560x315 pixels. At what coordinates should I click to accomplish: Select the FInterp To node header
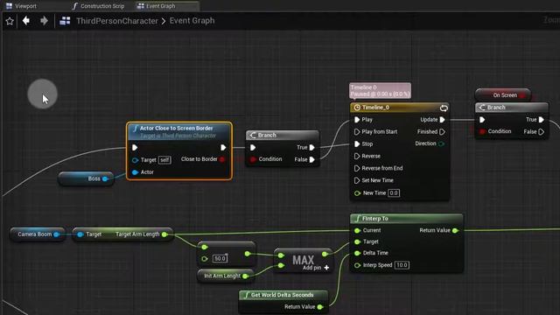point(407,218)
